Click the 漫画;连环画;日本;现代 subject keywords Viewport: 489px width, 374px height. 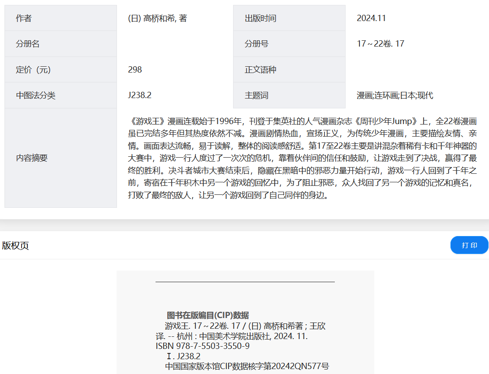point(395,95)
